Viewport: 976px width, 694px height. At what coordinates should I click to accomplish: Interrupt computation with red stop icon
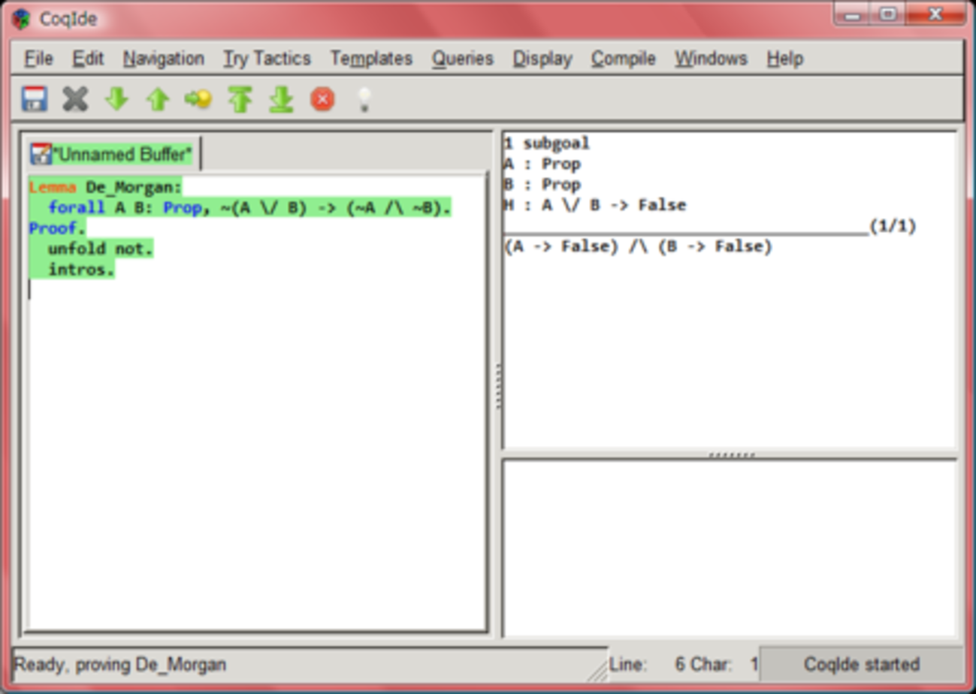point(322,99)
